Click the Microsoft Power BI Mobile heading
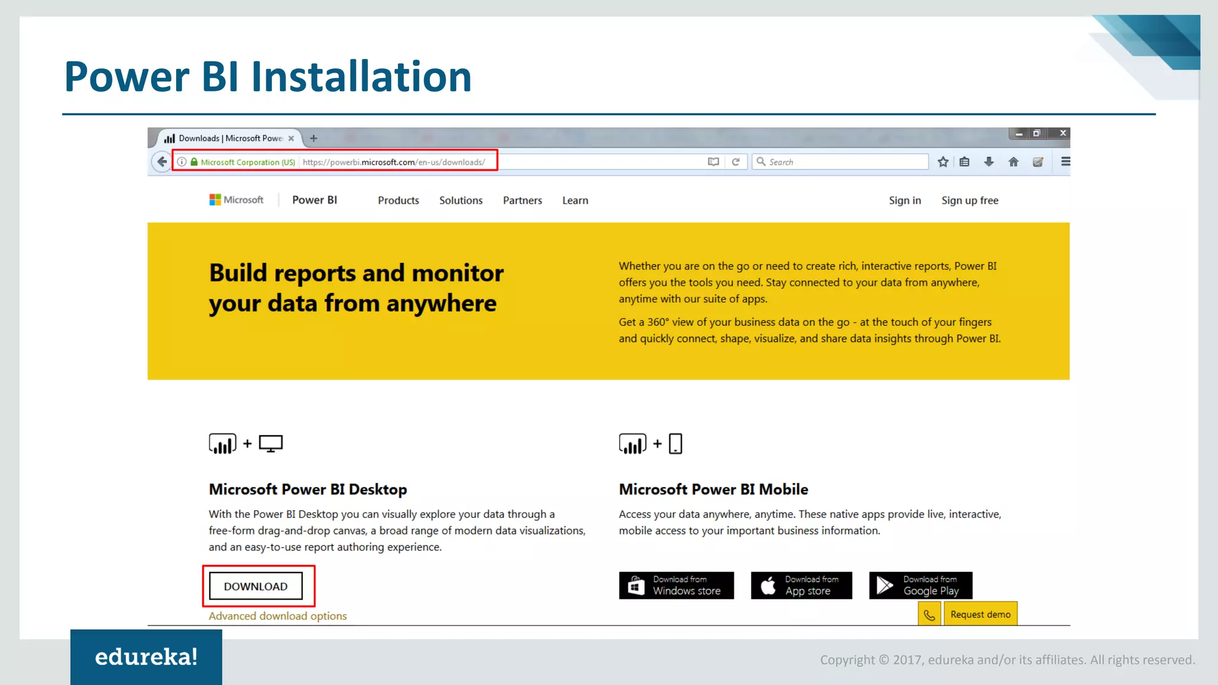The image size is (1218, 685). pos(714,489)
